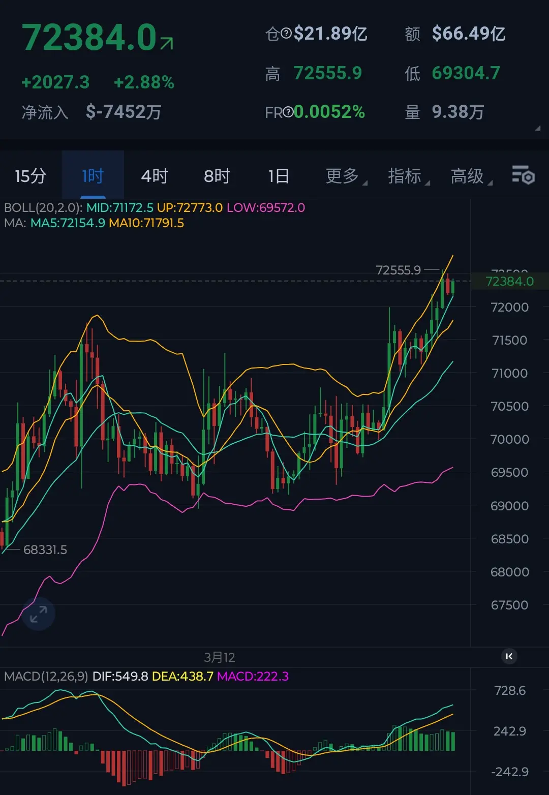Switch to the 1日 timeframe

click(x=279, y=176)
